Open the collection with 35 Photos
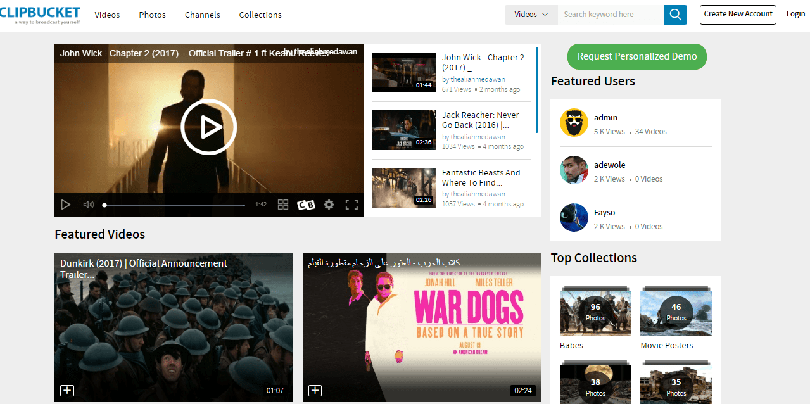Image resolution: width=810 pixels, height=404 pixels. [x=676, y=384]
